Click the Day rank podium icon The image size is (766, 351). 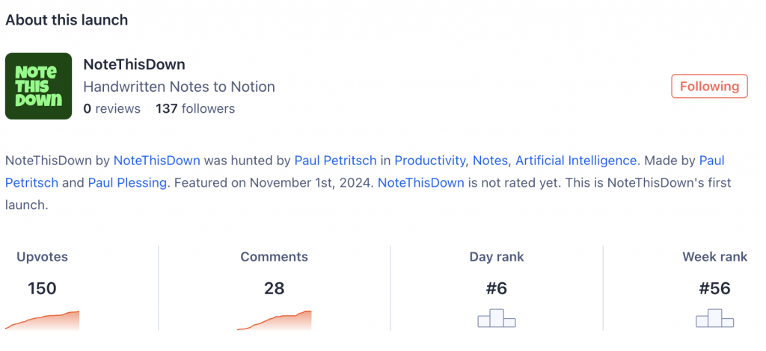pos(497,318)
